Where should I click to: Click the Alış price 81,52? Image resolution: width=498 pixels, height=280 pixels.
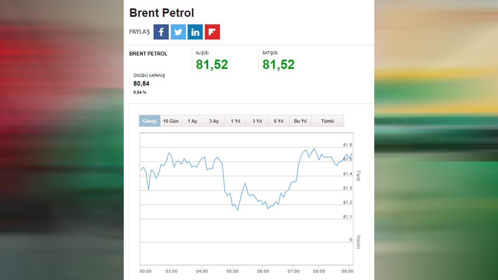coord(212,65)
